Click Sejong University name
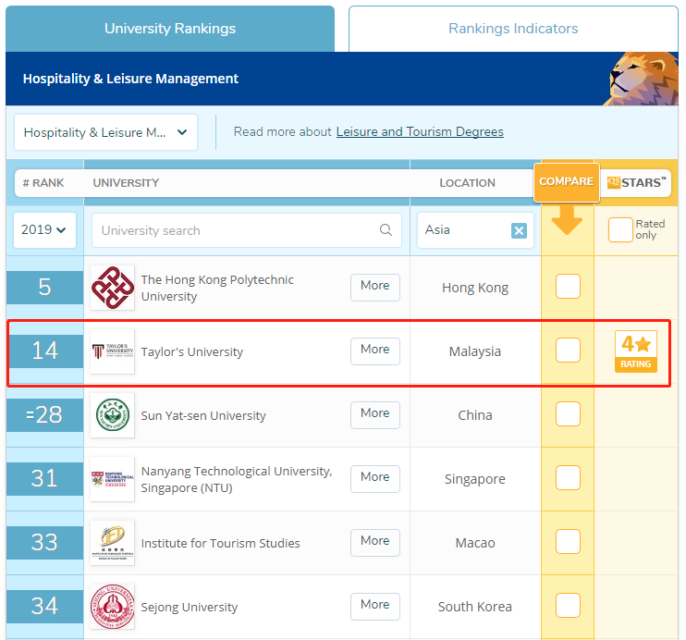 pos(189,608)
